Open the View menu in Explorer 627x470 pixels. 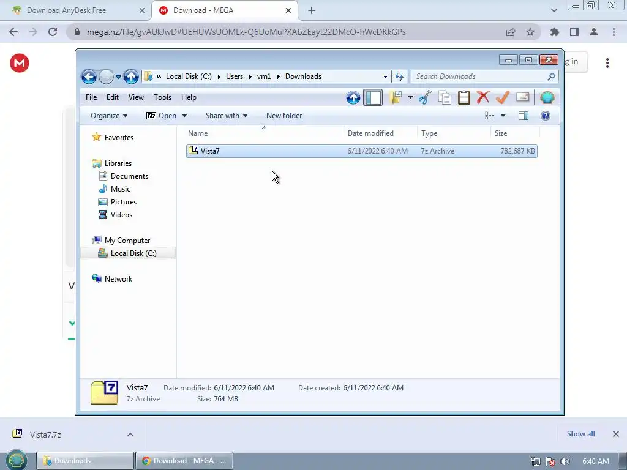[136, 97]
